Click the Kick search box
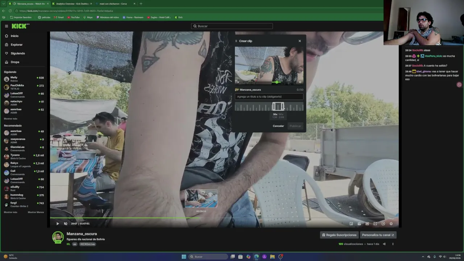This screenshot has width=464, height=261. coord(232,26)
